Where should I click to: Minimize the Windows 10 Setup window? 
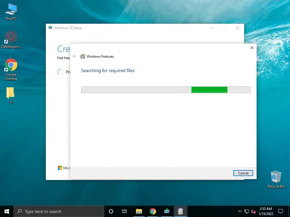coord(212,28)
